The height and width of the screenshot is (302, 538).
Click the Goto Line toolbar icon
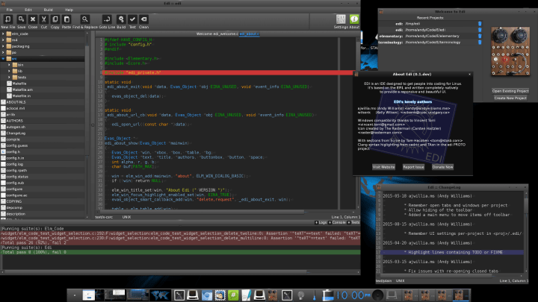tap(107, 19)
